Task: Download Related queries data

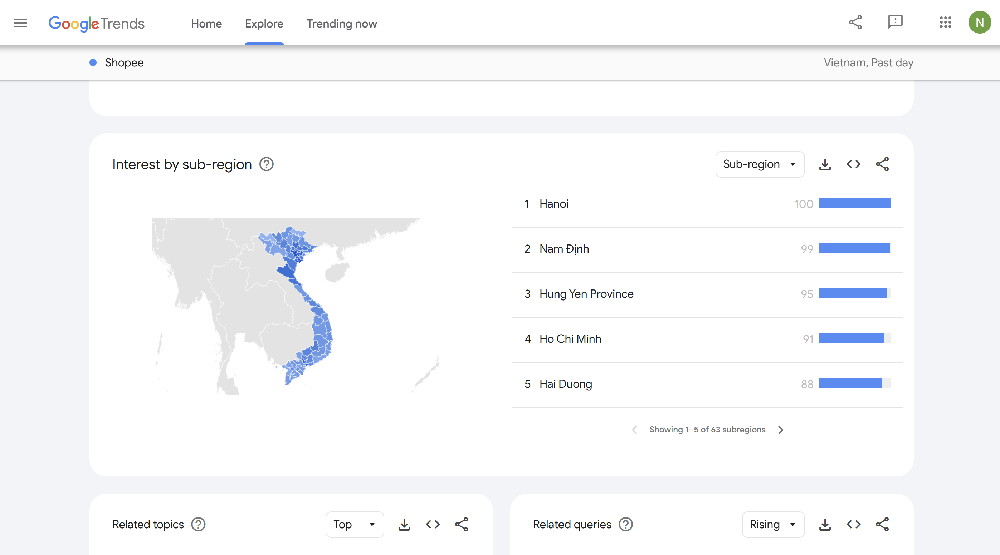Action: pyautogui.click(x=825, y=525)
